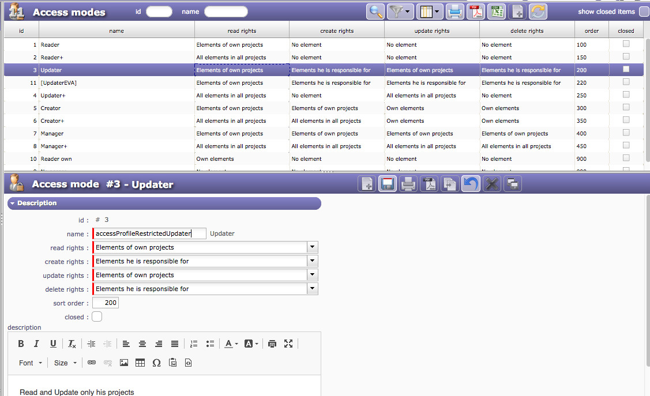
Task: Click into the sort order field
Action: pyautogui.click(x=106, y=303)
